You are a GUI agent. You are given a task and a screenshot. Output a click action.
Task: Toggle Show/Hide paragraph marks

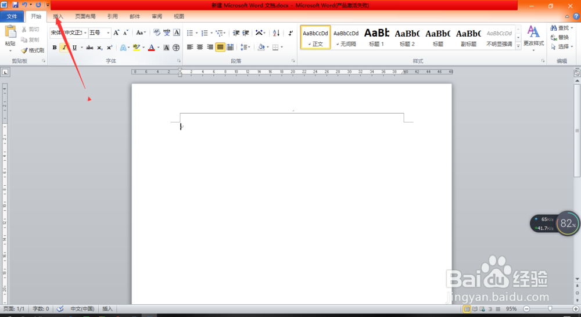pyautogui.click(x=290, y=33)
